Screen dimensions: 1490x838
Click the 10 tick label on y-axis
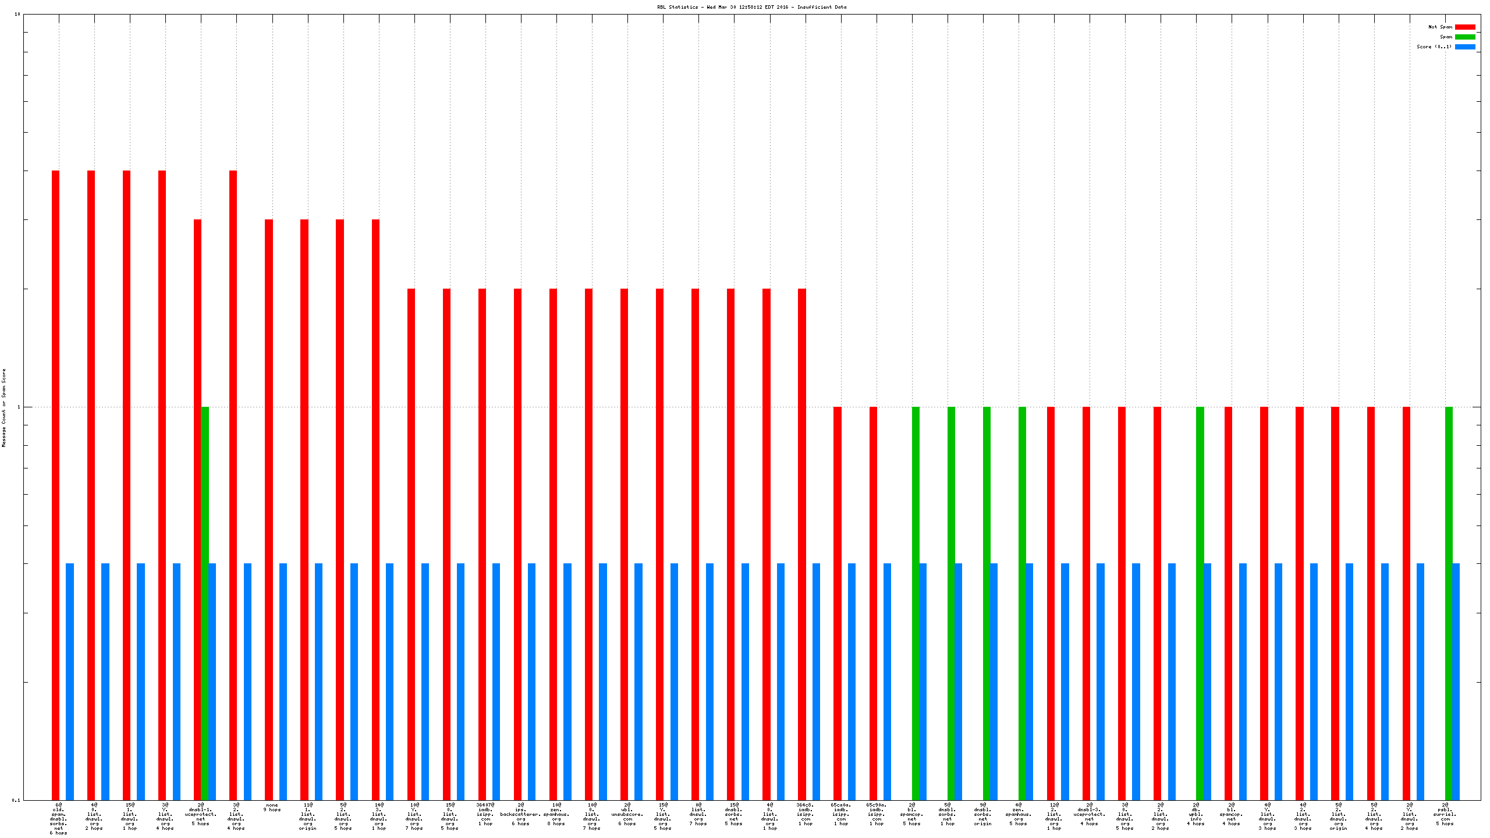tap(17, 14)
